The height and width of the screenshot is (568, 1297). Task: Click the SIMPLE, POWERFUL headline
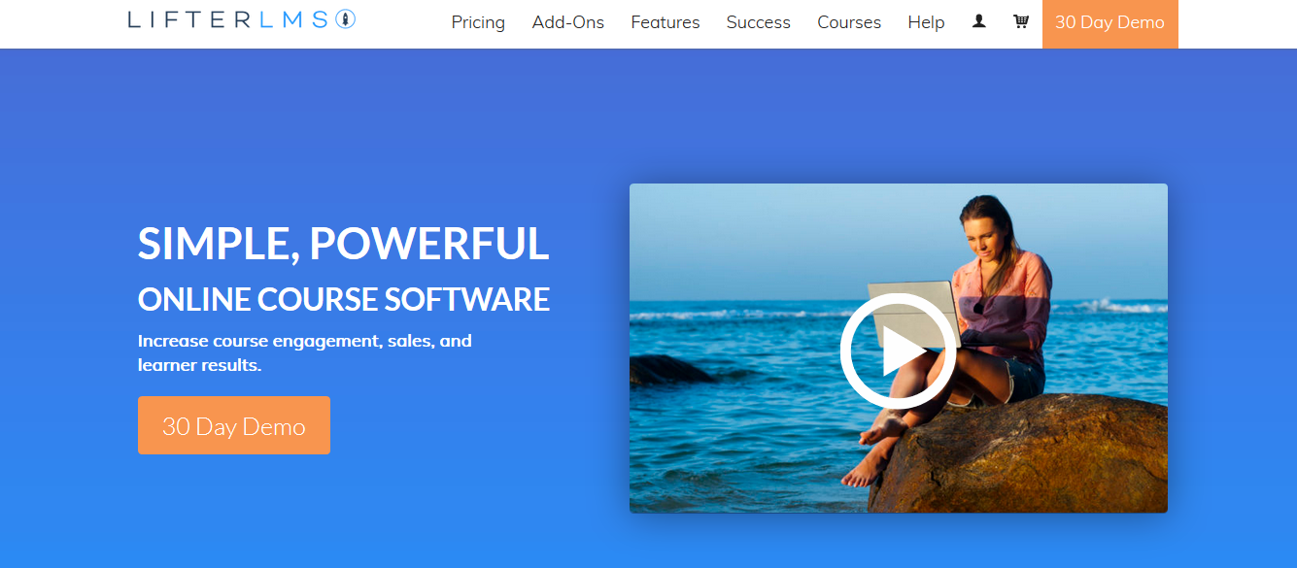[344, 243]
